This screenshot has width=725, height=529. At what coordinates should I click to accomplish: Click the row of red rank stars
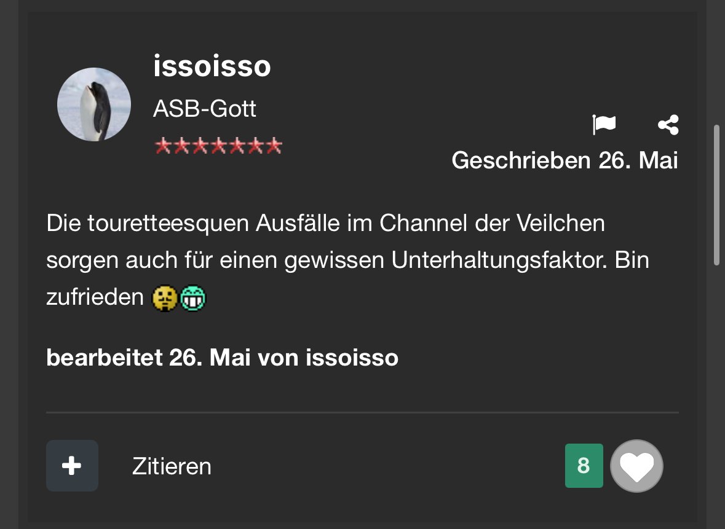[x=218, y=146]
